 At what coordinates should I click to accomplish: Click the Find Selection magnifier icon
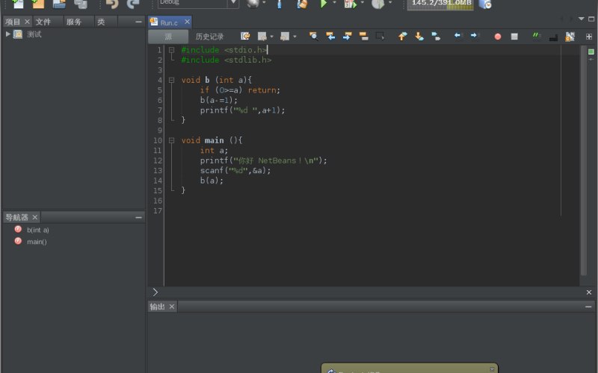pos(313,36)
